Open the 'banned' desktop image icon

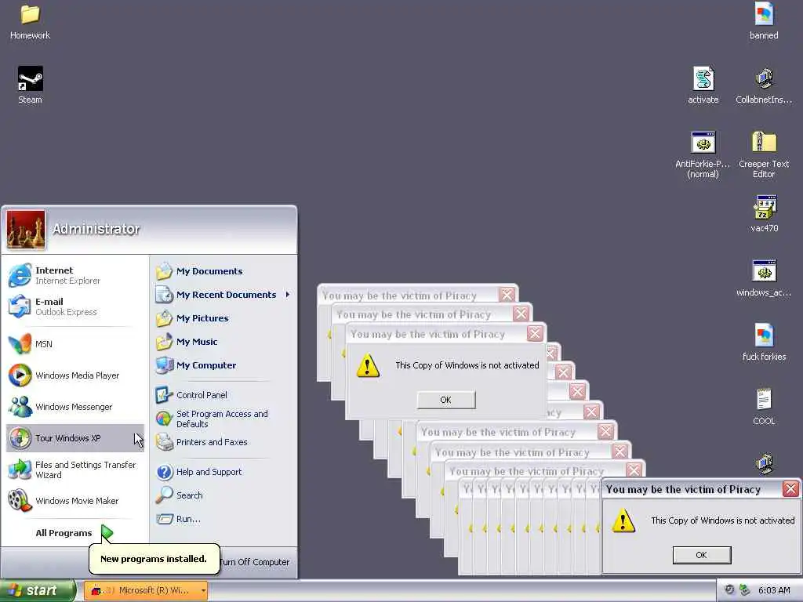tap(764, 21)
